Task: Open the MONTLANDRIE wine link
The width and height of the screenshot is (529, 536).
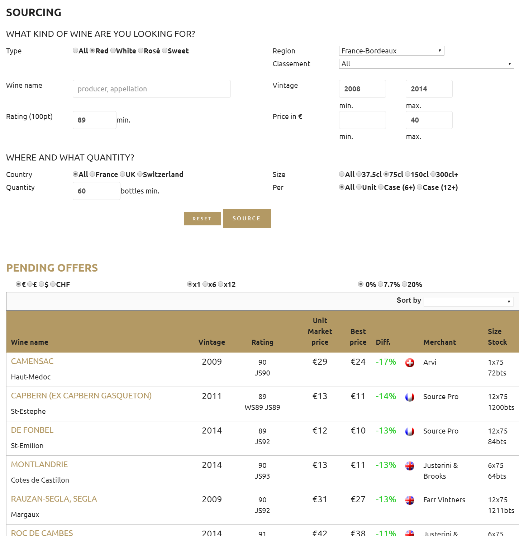Action: tap(39, 464)
